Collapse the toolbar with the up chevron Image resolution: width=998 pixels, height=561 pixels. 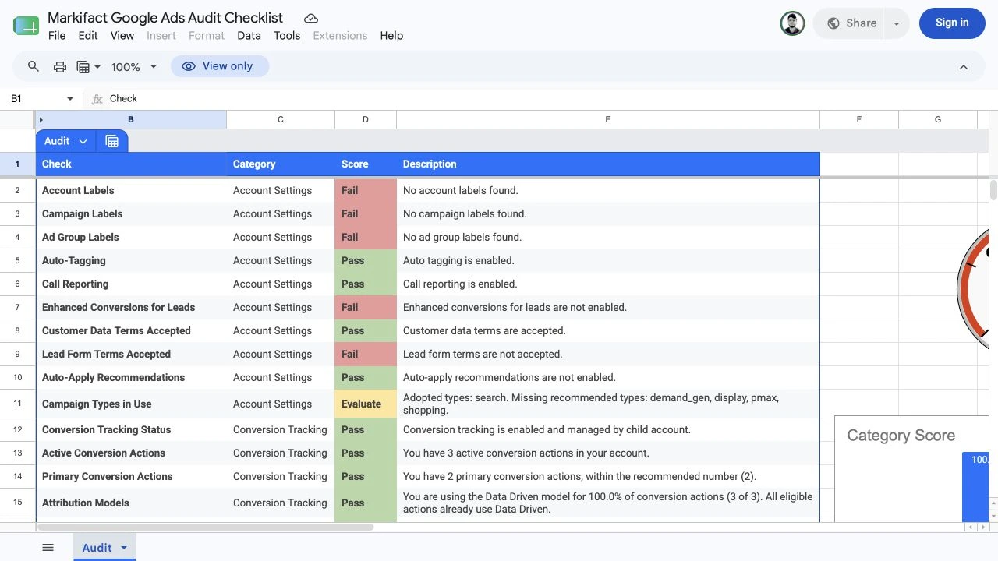[964, 67]
